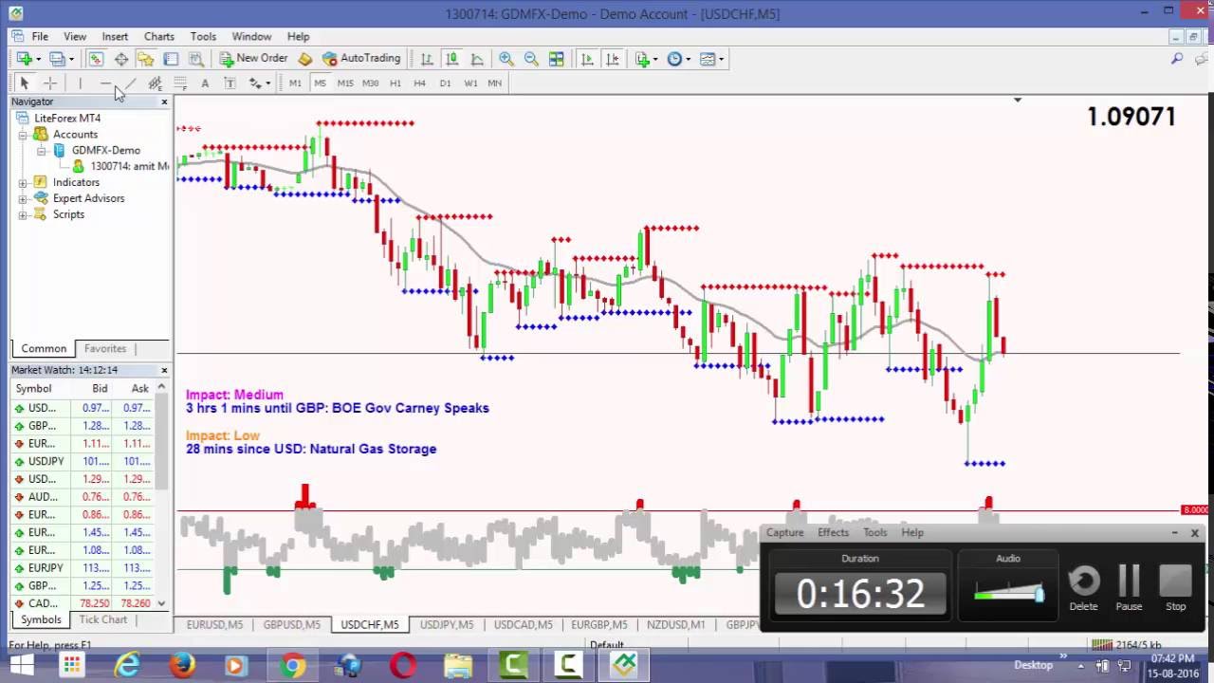Open the arrows objects dropdown
Viewport: 1214px width, 683px height.
click(x=259, y=83)
